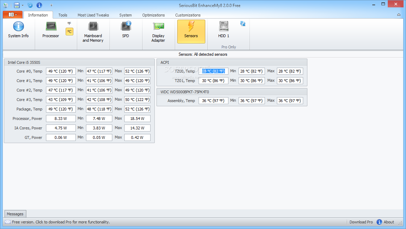Open Display Adapter info
Viewport: 406px width, 229px height.
[158, 32]
